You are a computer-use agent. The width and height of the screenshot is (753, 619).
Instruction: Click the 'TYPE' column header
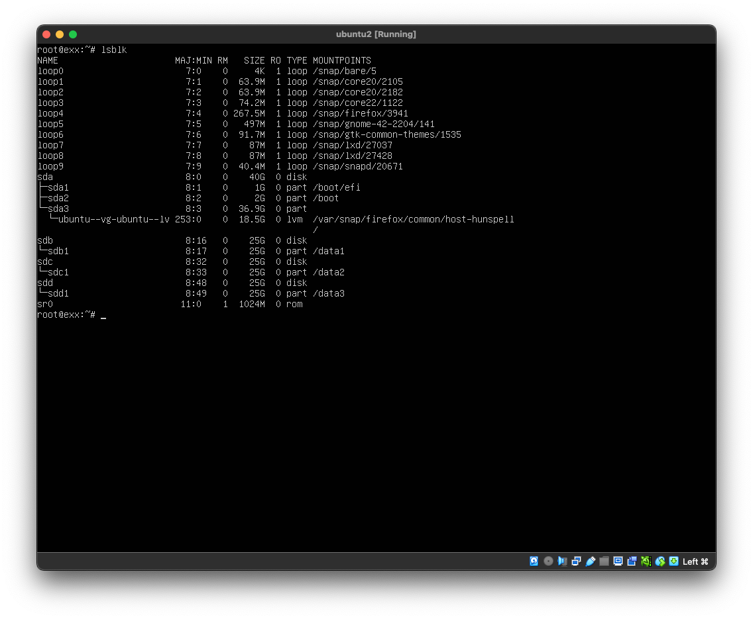(x=297, y=60)
